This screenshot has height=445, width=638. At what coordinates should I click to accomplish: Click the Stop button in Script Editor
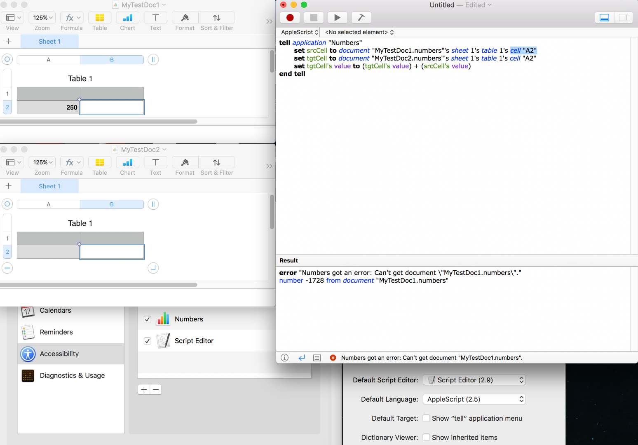[314, 18]
